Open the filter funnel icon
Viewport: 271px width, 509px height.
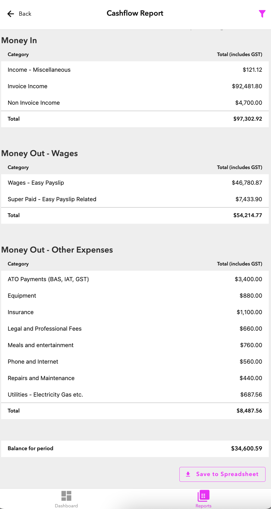262,14
